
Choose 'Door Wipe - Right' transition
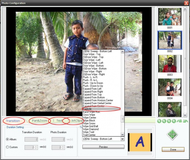tap(102, 71)
